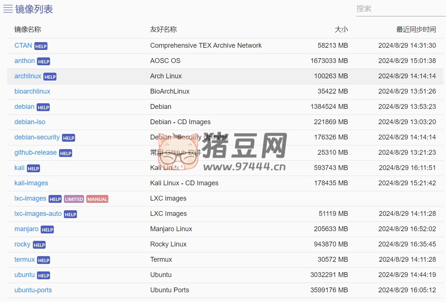
Task: Click HELP badge beside debian-security
Action: (x=69, y=138)
